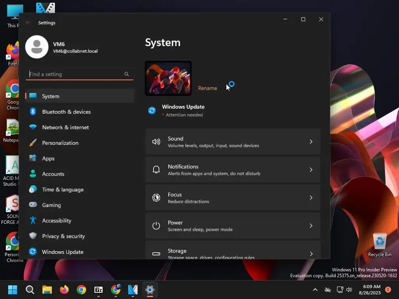
Task: Click the Focus row circular icon
Action: (156, 197)
